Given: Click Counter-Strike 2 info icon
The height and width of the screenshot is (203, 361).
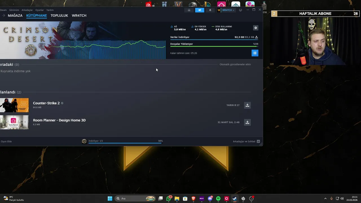Looking at the screenshot, I should (62, 103).
